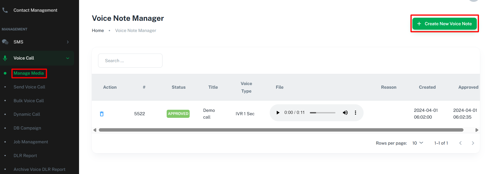Go to Home breadcrumb link
This screenshot has height=174, width=488.
click(98, 30)
